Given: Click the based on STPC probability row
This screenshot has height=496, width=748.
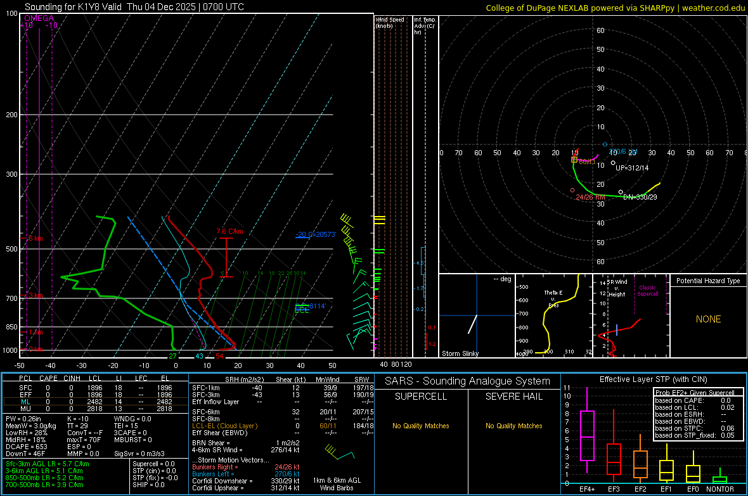Looking at the screenshot, I should pyautogui.click(x=695, y=428).
